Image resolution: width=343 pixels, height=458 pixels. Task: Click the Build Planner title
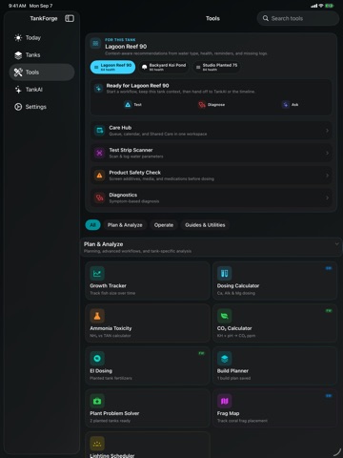(232, 371)
